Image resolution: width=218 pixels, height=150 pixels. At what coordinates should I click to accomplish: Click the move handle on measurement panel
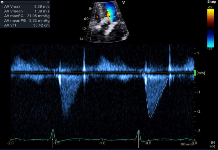point(48,2)
